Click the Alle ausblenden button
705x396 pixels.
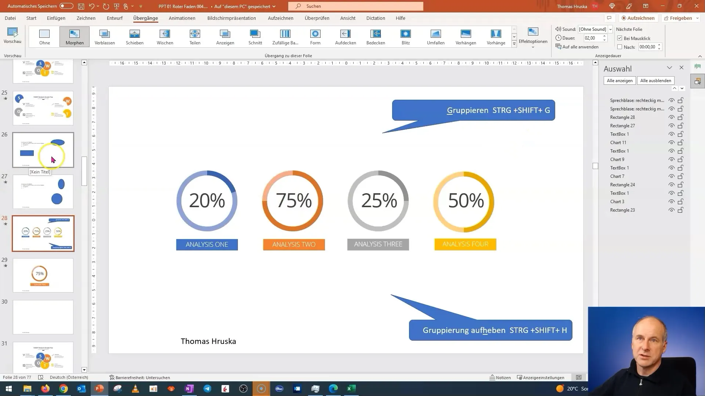point(656,80)
